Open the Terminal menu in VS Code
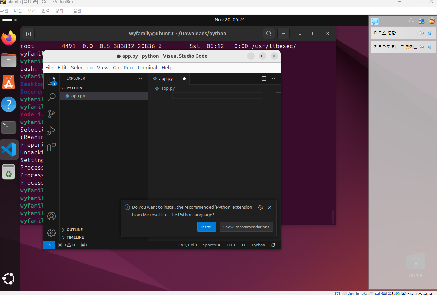Image resolution: width=437 pixels, height=295 pixels. tap(147, 68)
